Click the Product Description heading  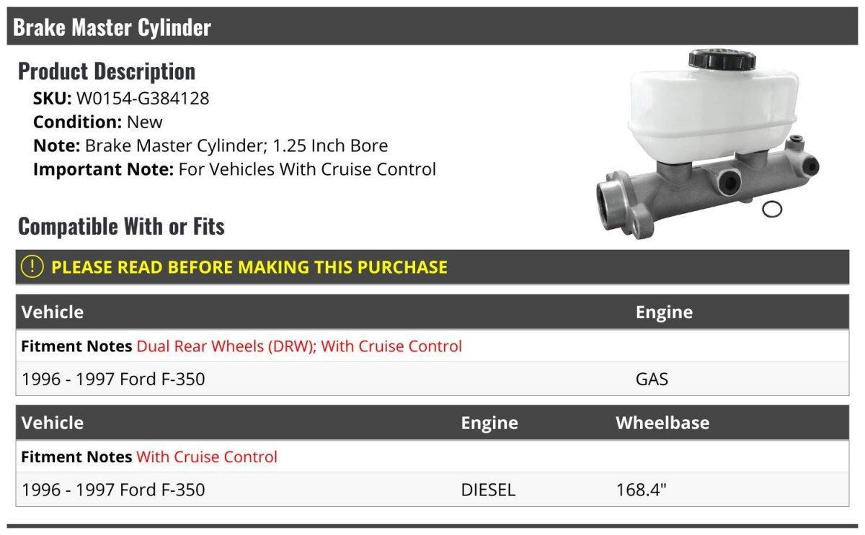(x=107, y=71)
